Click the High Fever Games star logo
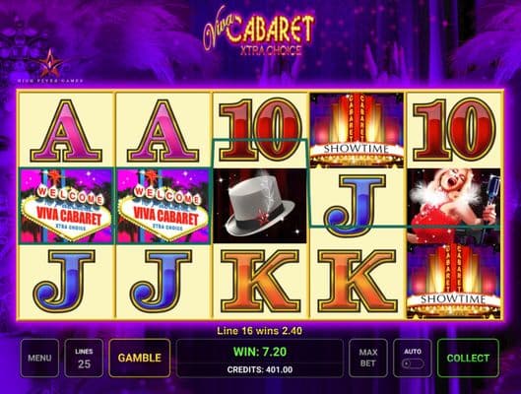521x394 pixels. click(x=50, y=66)
